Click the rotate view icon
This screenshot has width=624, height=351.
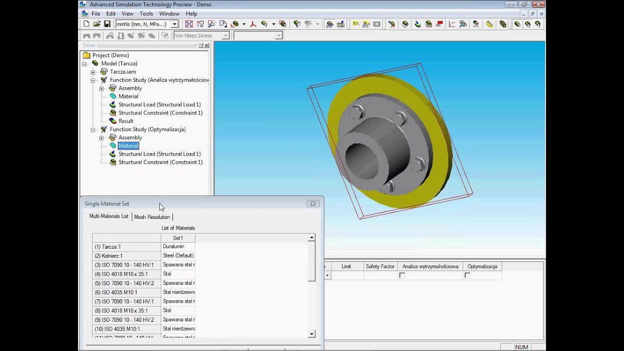(x=223, y=24)
